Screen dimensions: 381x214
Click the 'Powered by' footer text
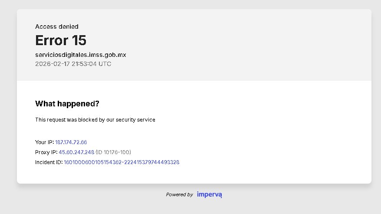tap(179, 195)
